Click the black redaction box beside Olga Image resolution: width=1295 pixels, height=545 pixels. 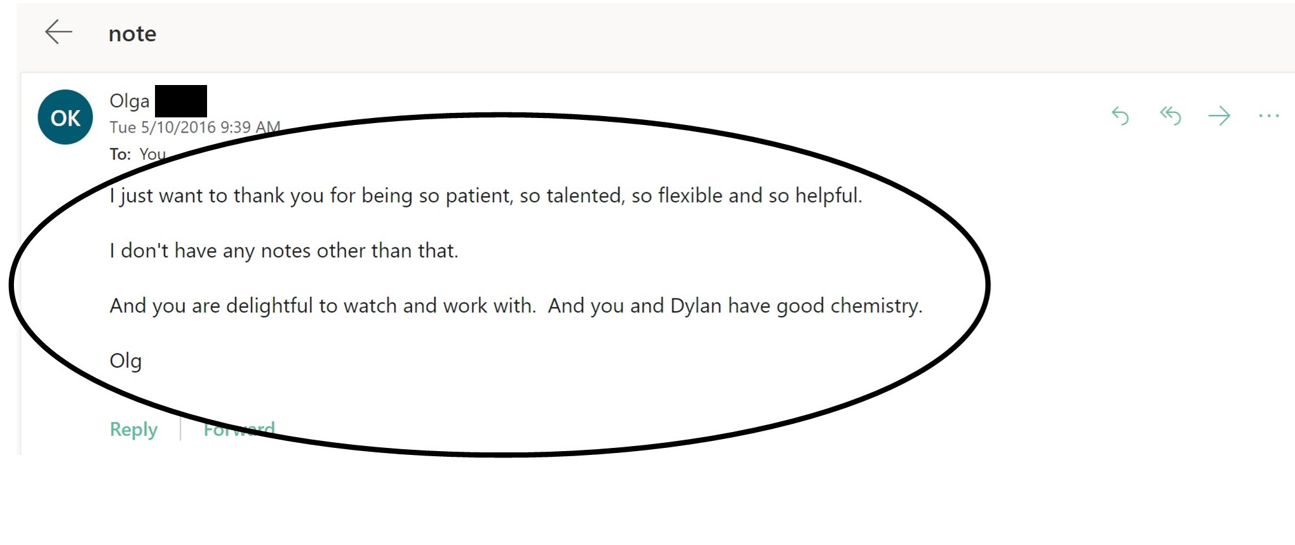pos(181,101)
